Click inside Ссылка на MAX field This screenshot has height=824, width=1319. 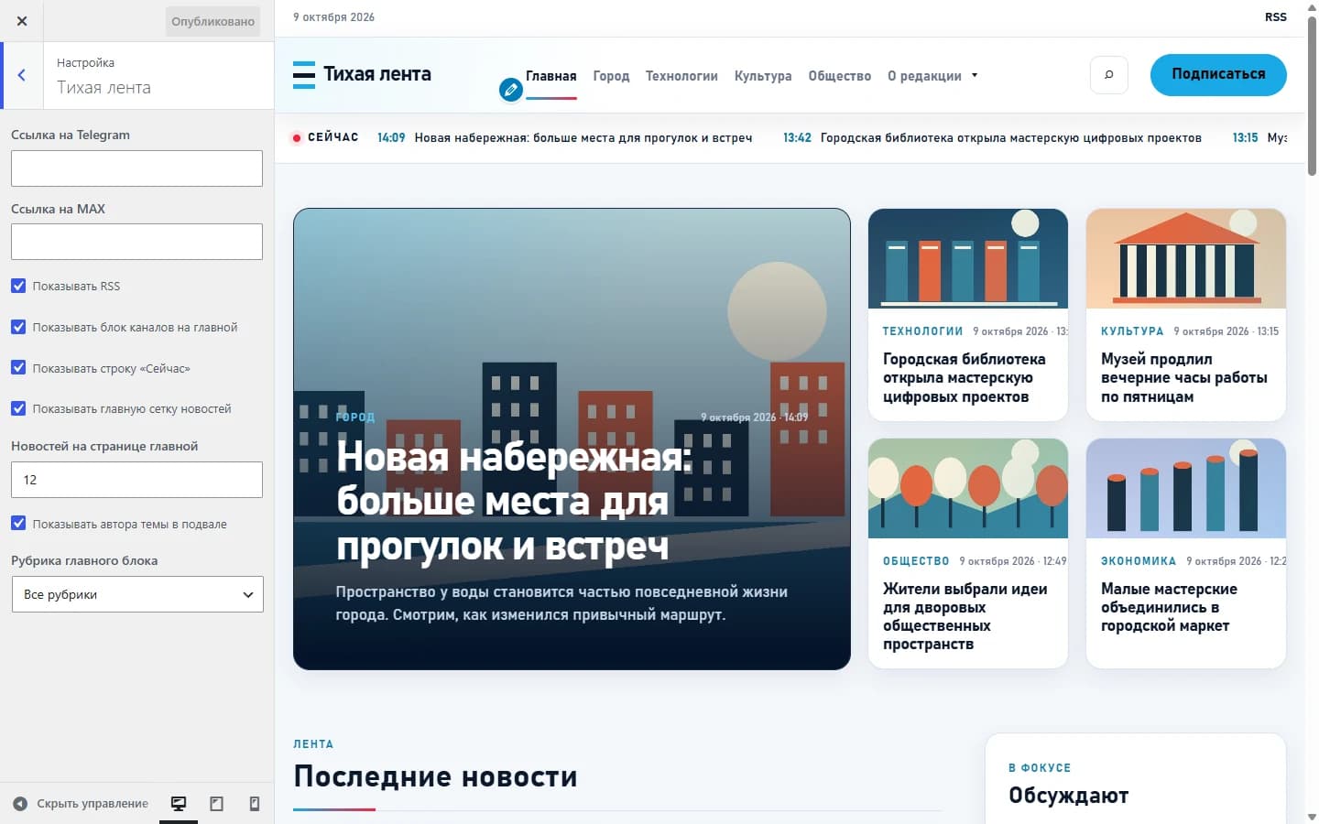tap(136, 242)
